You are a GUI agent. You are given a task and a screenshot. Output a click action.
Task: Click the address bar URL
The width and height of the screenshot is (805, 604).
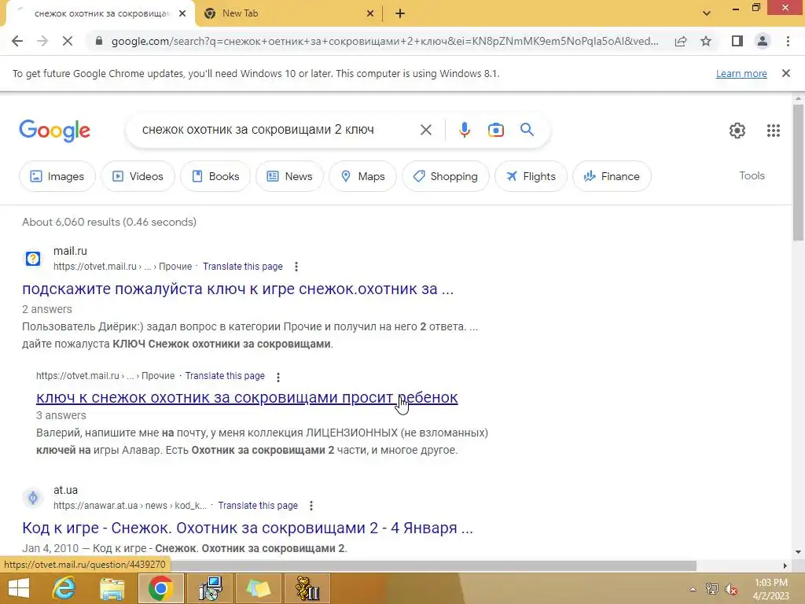coord(385,41)
